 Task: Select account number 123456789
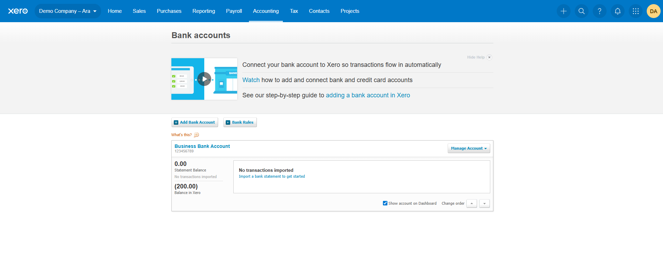tap(184, 151)
